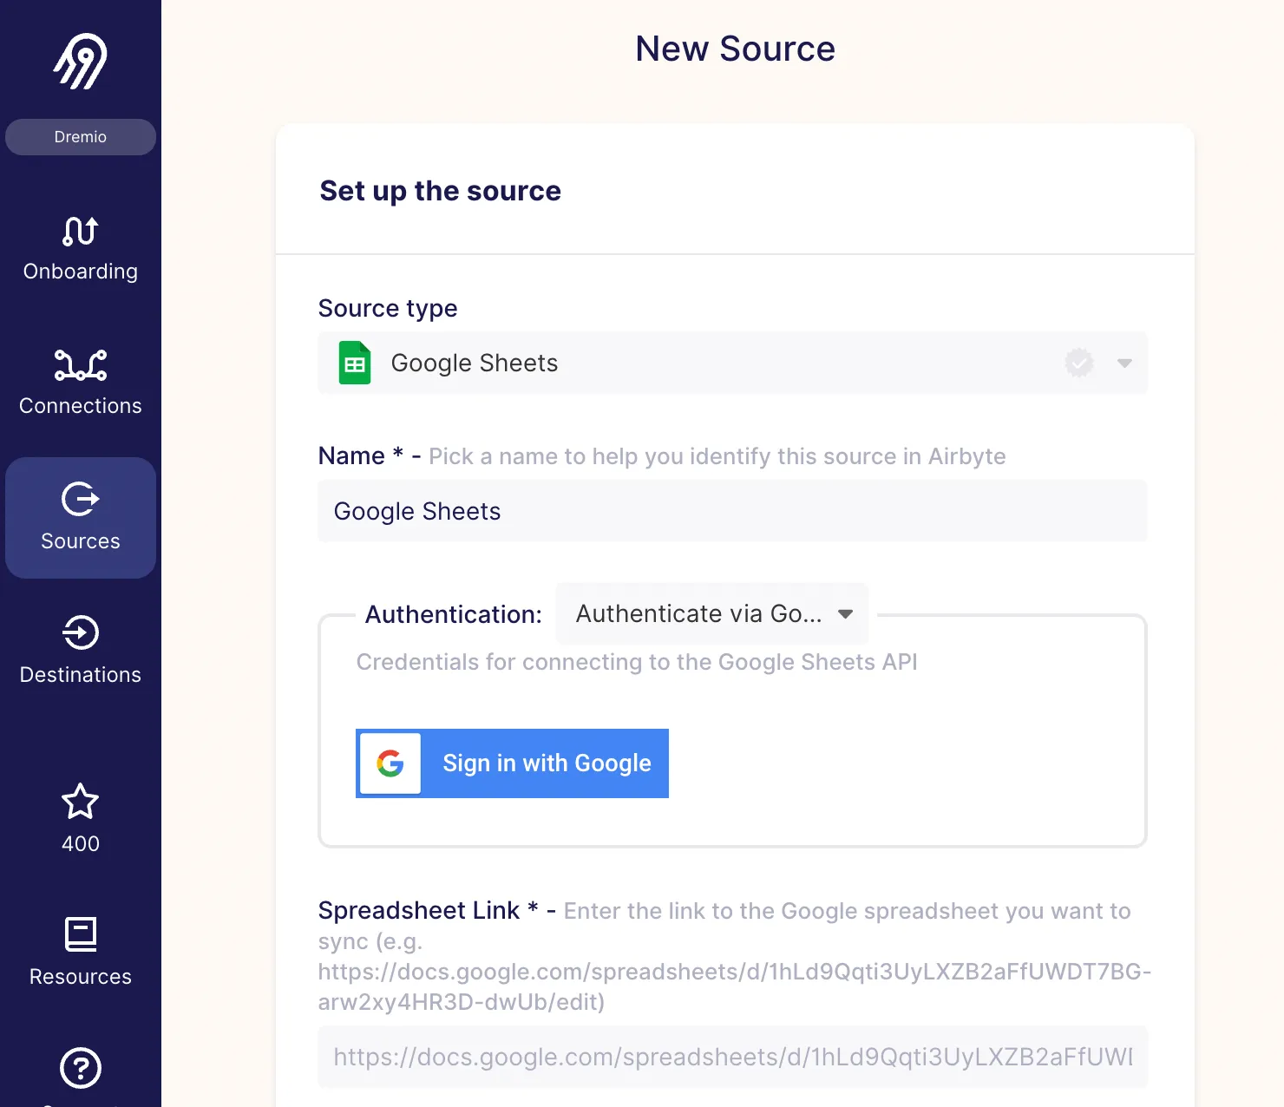Click the Spreadsheet Link input field
Screen dimensions: 1284x1107
tap(733, 1057)
